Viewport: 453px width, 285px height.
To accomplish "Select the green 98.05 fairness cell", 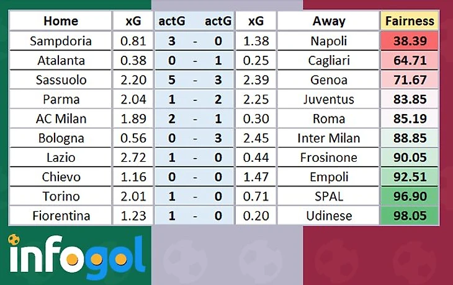I will 410,216.
